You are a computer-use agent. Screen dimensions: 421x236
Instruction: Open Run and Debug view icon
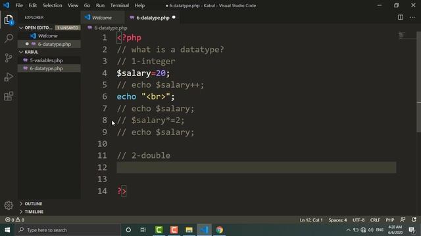pyautogui.click(x=9, y=77)
